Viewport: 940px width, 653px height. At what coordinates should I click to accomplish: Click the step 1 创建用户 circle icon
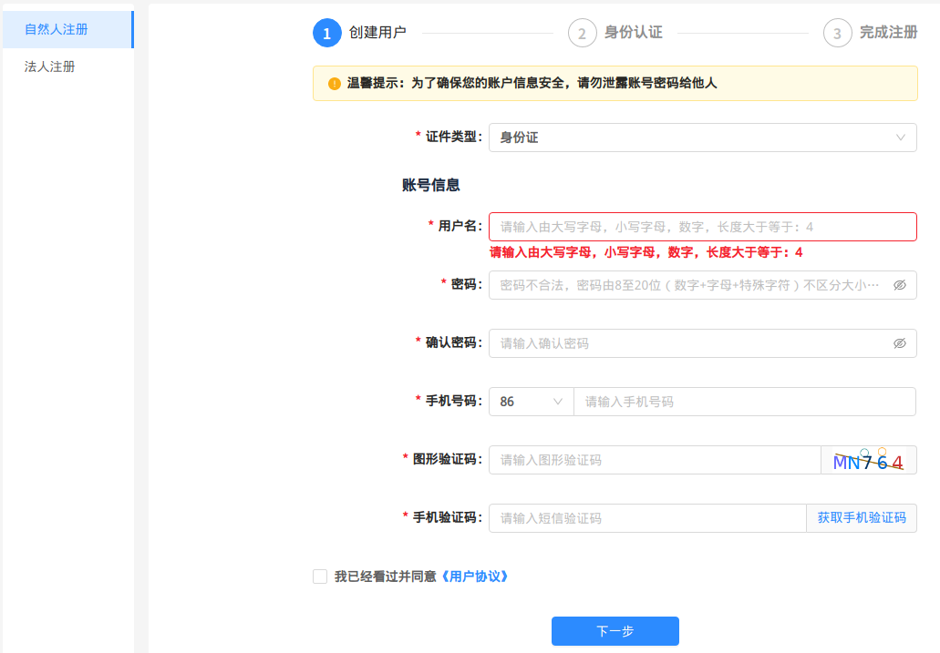pos(326,33)
